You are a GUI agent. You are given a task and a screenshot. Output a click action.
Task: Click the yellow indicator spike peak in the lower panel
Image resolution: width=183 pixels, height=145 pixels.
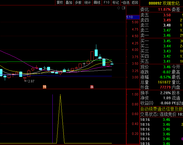[60, 95]
